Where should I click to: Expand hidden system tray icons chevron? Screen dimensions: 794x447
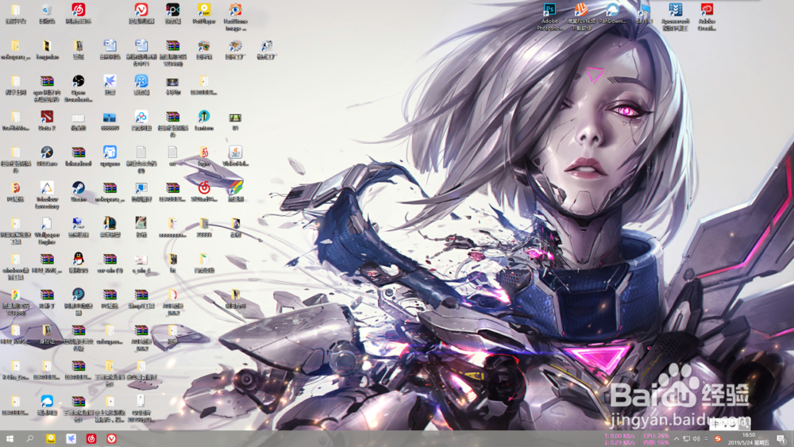pyautogui.click(x=676, y=439)
